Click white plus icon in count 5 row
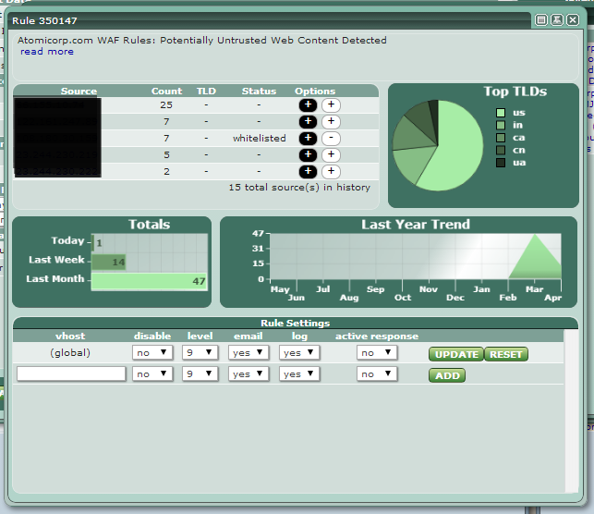 (331, 155)
